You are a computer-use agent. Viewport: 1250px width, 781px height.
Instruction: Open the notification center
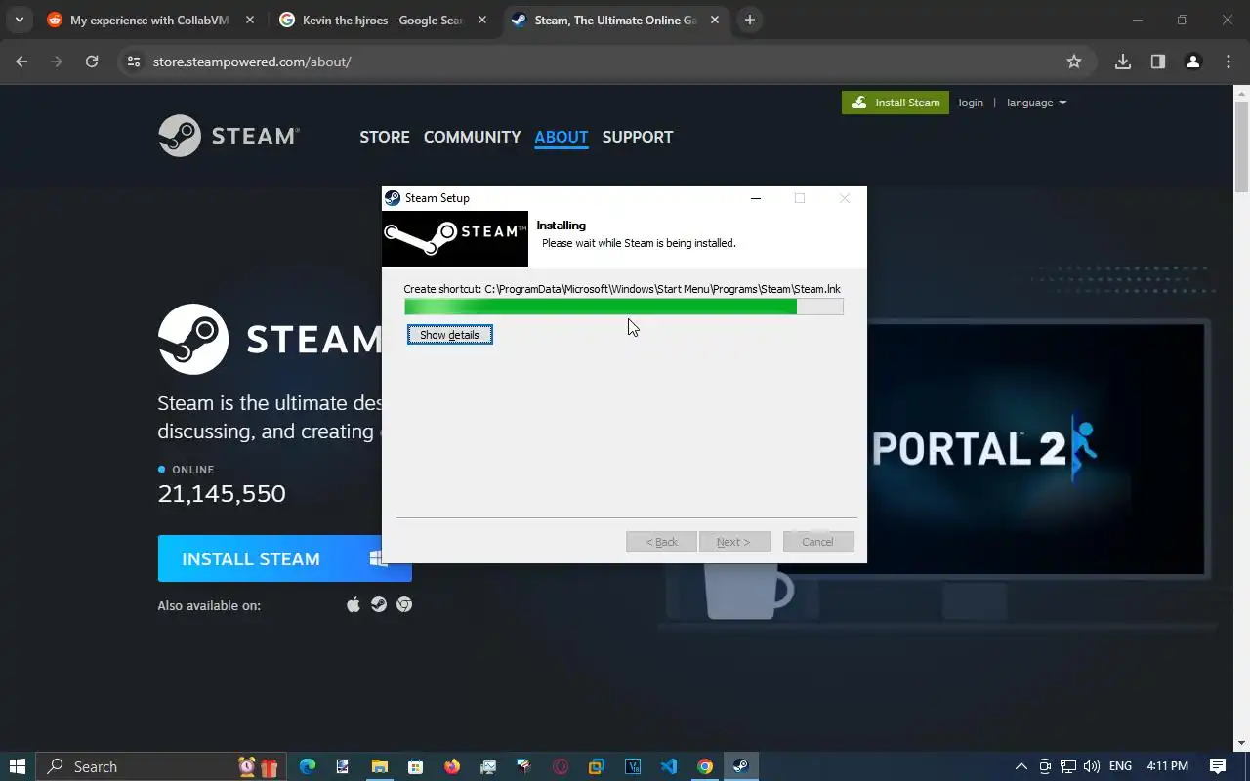pos(1218,766)
